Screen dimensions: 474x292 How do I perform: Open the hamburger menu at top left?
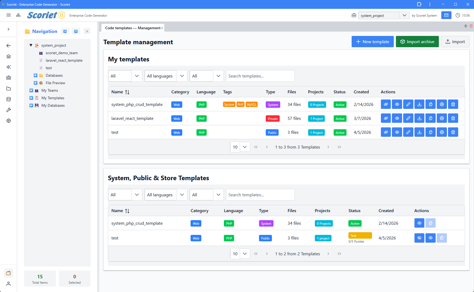pyautogui.click(x=8, y=15)
